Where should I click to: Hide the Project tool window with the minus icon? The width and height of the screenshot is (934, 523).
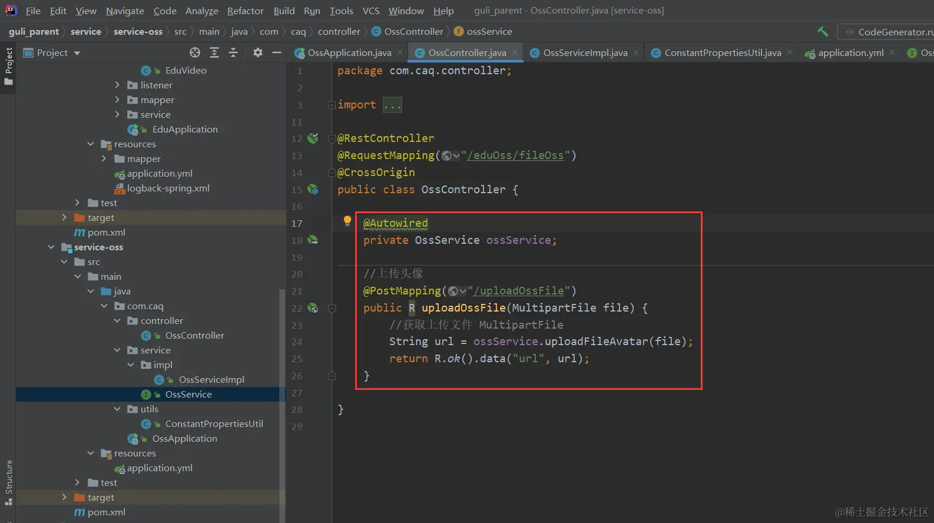(x=276, y=52)
